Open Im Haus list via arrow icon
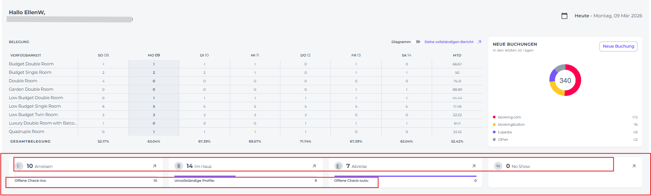The width and height of the screenshot is (651, 196). pyautogui.click(x=314, y=166)
